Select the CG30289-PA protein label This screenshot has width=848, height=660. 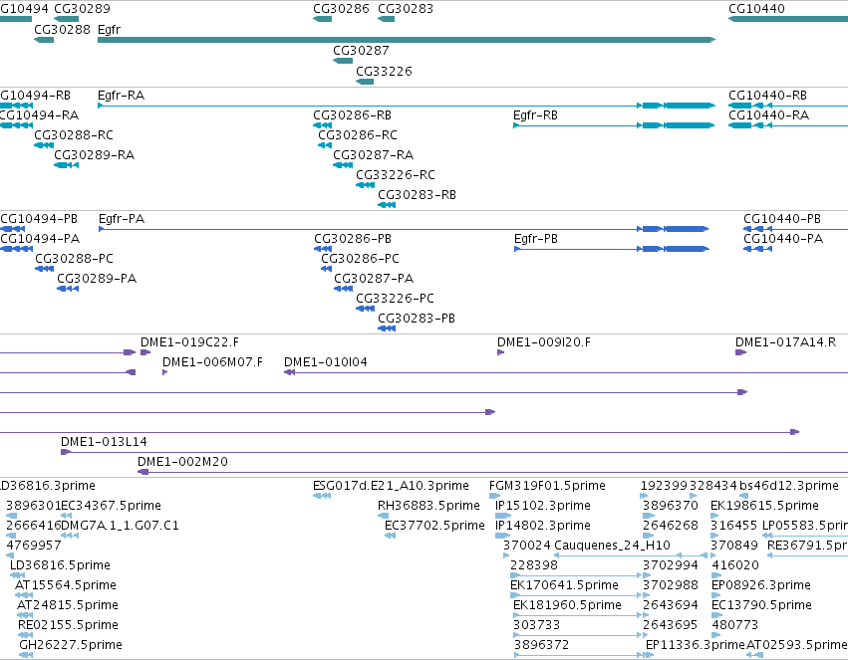tap(97, 279)
